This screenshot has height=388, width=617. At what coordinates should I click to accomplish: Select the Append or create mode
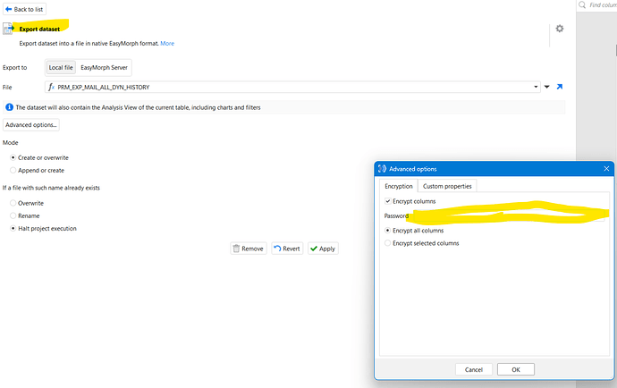point(13,170)
